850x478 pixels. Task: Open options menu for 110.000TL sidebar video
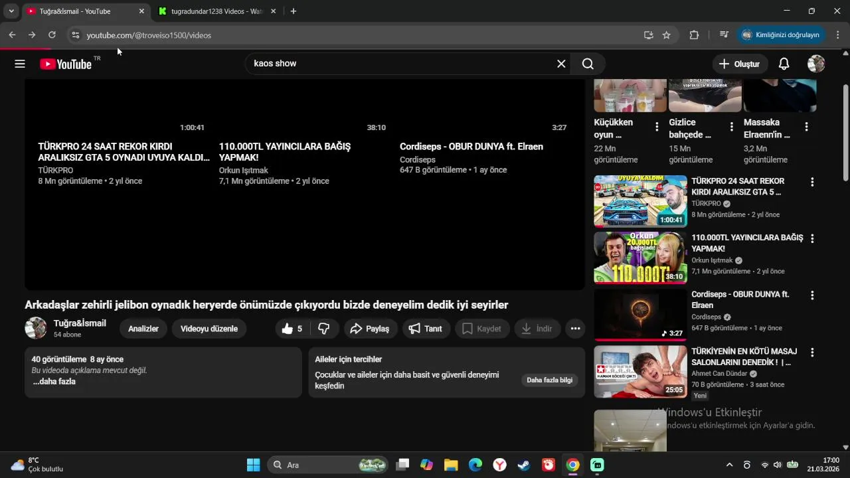click(x=811, y=238)
